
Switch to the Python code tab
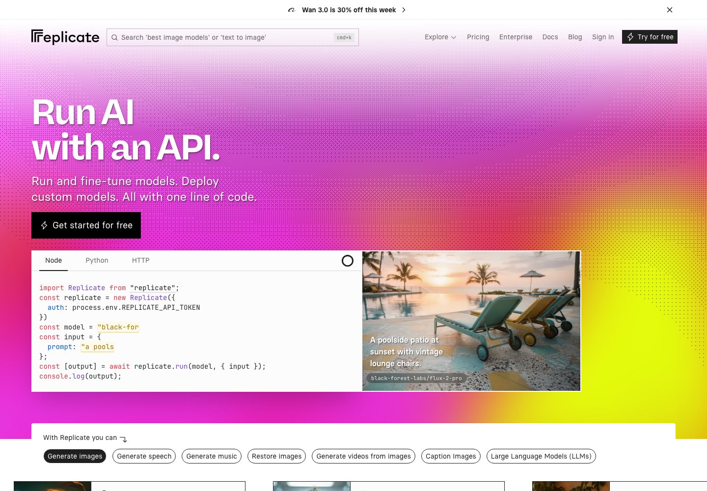[97, 261]
